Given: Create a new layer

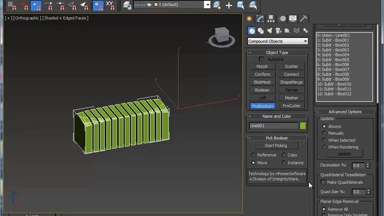Looking at the screenshot, I should (217, 5).
